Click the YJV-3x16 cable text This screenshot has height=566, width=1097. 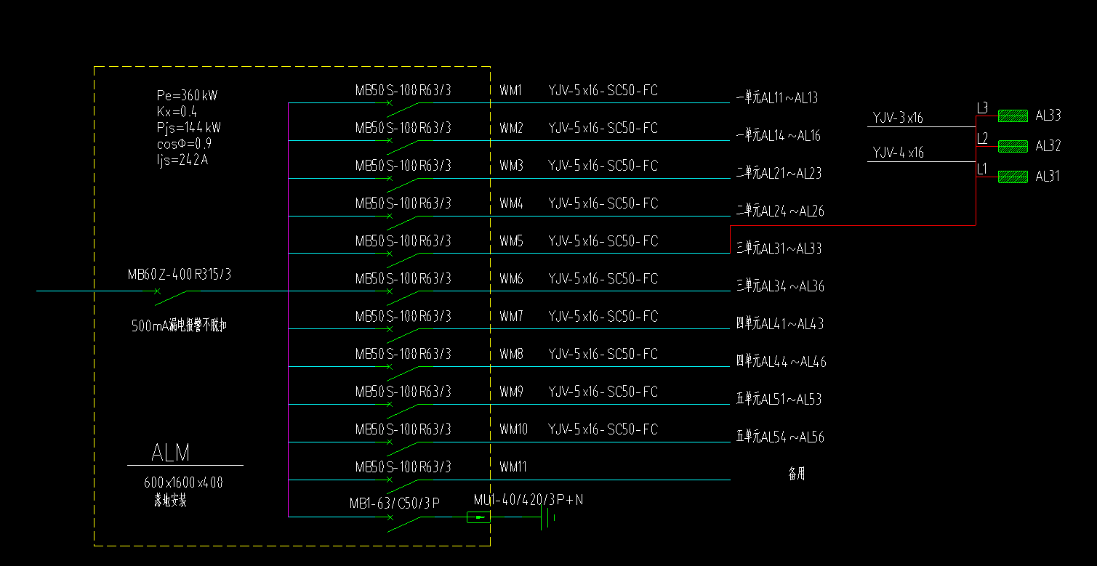(898, 118)
